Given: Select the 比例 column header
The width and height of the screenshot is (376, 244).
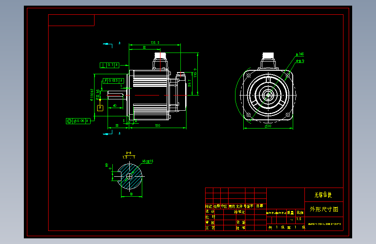Looking at the screenshot, I should 300,212.
